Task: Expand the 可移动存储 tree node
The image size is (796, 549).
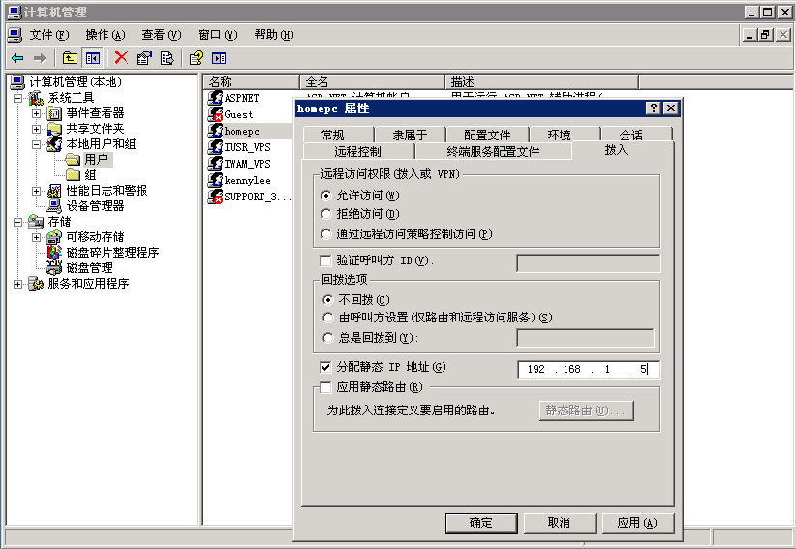Action: [x=36, y=237]
